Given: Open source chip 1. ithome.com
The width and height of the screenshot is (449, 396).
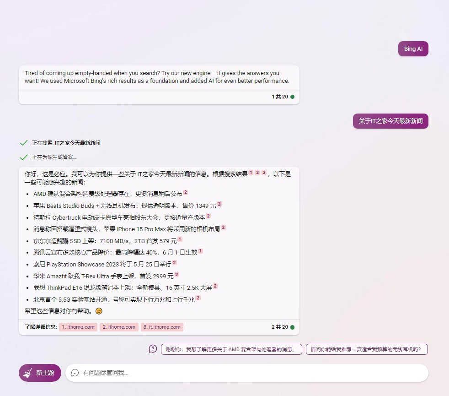Looking at the screenshot, I should click(78, 327).
